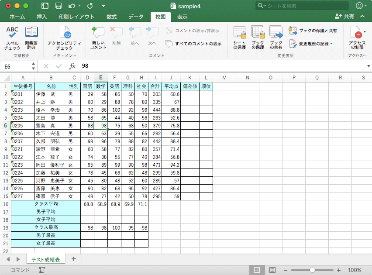Open the template gallery icon in title bar

click(x=45, y=6)
